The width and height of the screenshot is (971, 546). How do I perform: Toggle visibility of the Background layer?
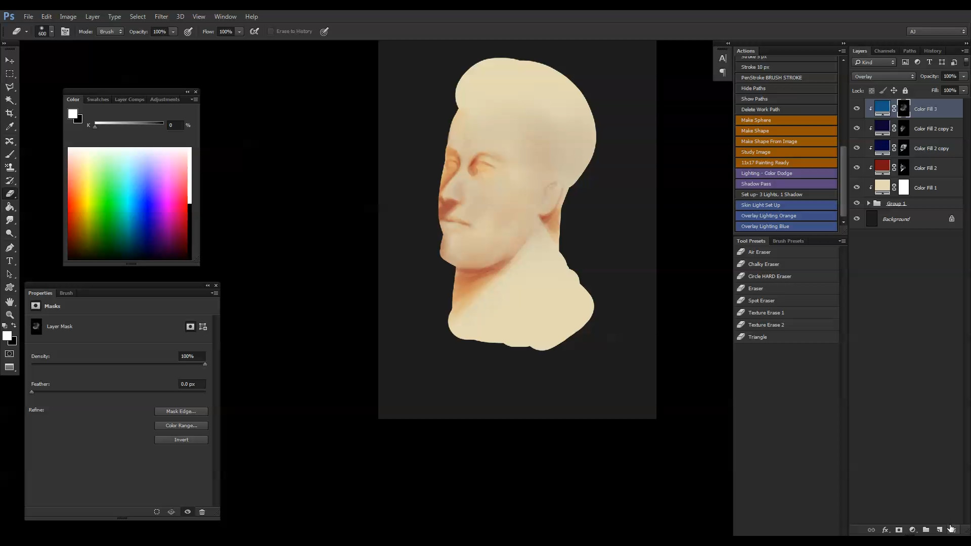857,219
